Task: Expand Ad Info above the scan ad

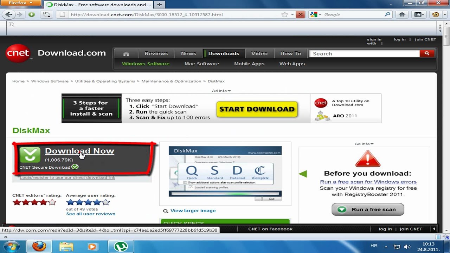Action: coord(364,144)
